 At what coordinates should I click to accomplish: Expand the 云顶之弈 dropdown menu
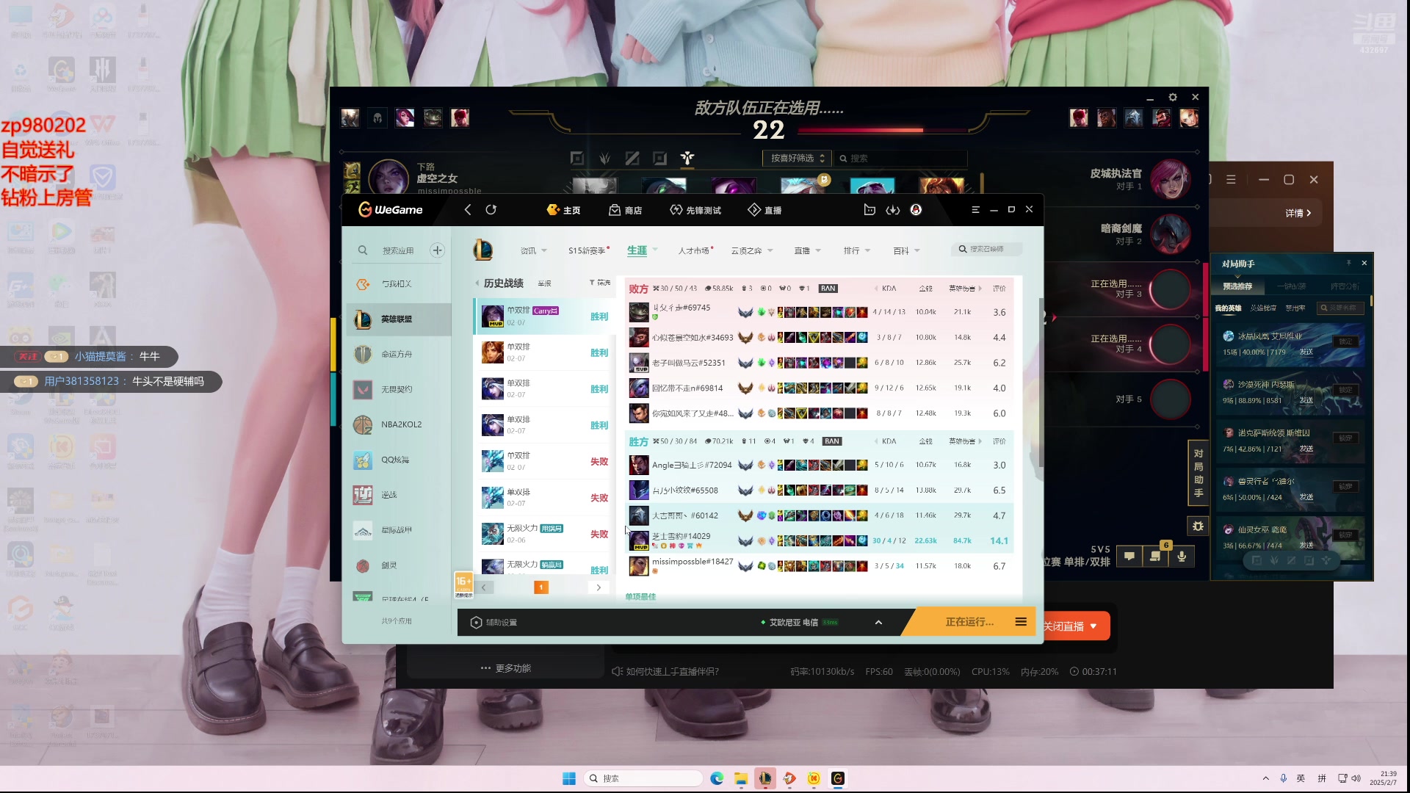[752, 251]
